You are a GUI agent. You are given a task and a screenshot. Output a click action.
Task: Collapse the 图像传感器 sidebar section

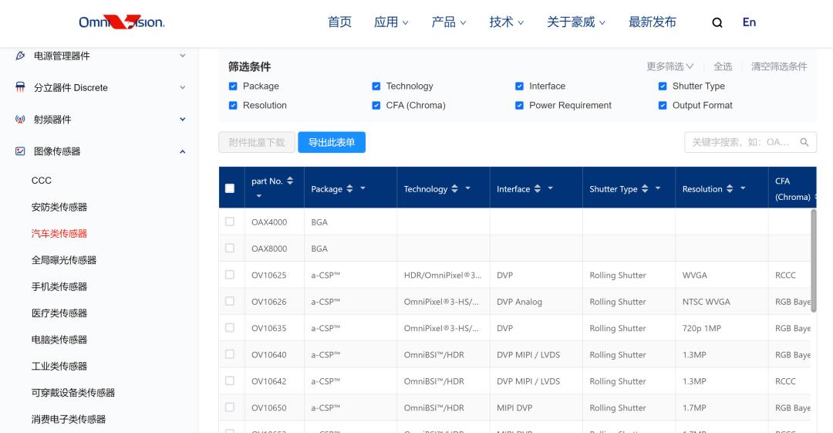click(182, 152)
